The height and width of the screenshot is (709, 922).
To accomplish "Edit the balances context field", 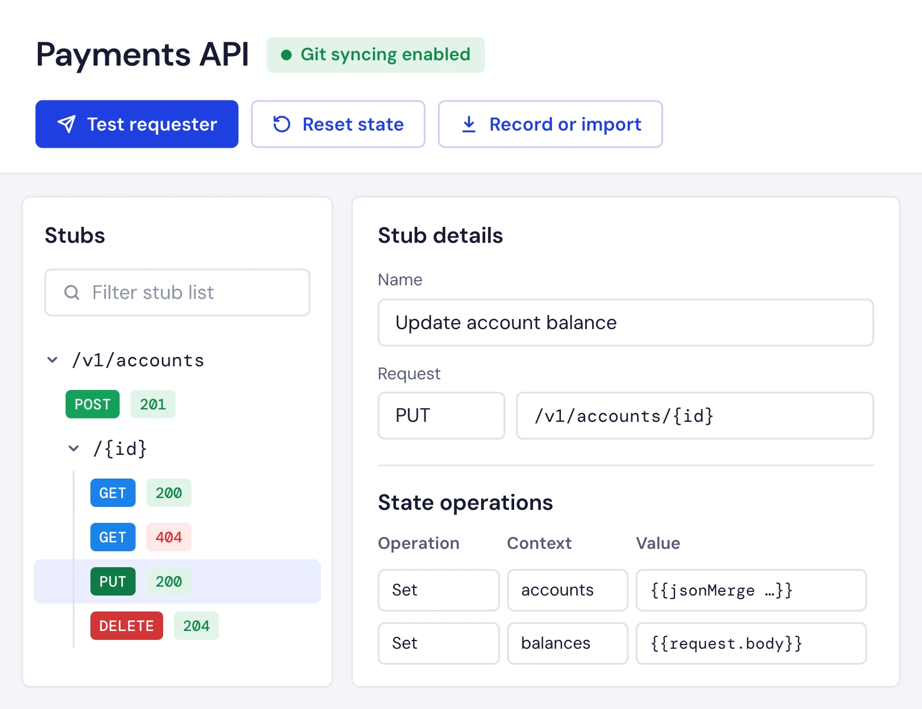I will click(567, 643).
